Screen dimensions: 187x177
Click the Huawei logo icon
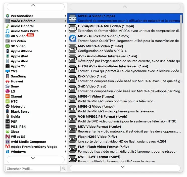8,81
